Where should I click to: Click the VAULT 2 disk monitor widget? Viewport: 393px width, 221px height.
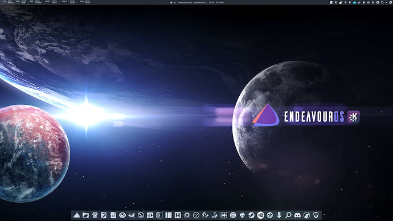[x=69, y=2]
